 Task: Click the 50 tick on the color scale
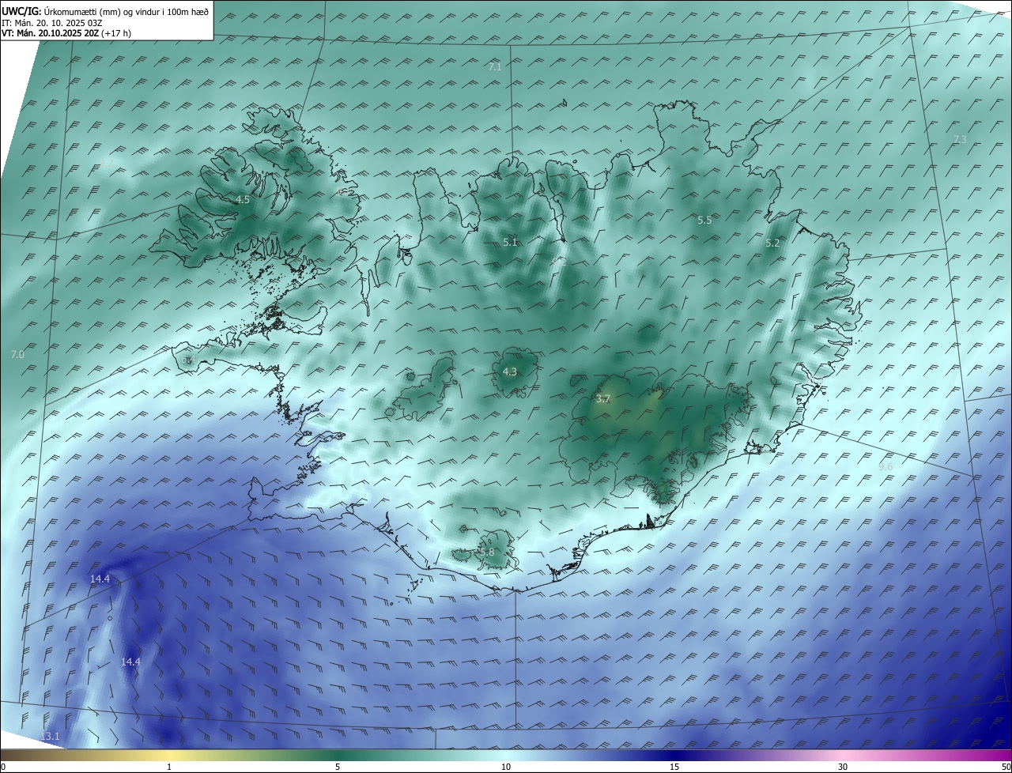coord(1006,767)
